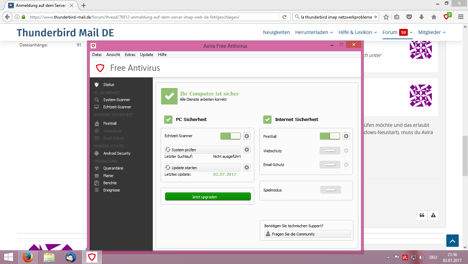This screenshot has width=468, height=264.
Task: Toggle FireWall switch
Action: tap(330, 136)
